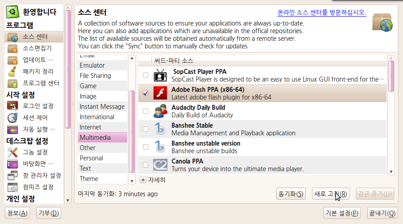Screen dimensions: 403x224
Task: Click the 환영합니다 welcome heading
Action: 39,12
